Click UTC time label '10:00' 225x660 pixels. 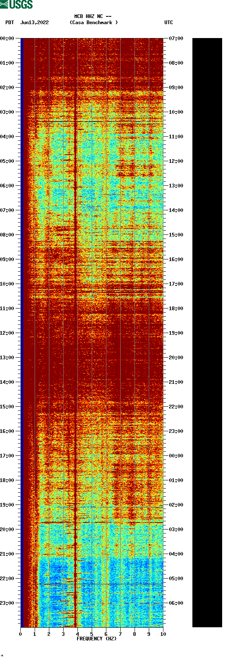(x=176, y=112)
